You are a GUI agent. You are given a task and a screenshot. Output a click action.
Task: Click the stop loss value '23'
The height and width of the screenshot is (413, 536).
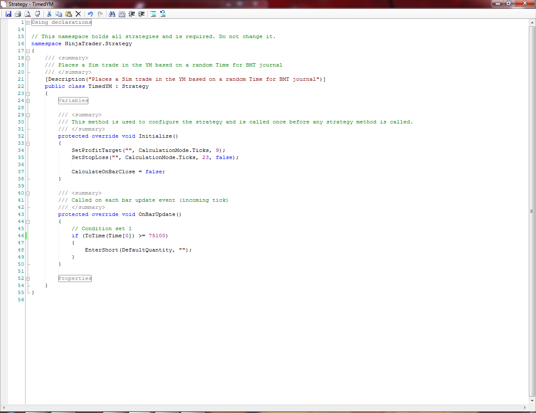[x=206, y=158]
